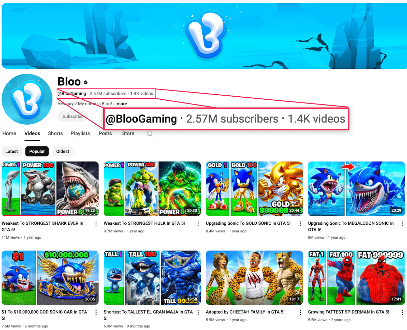Image resolution: width=407 pixels, height=330 pixels.
Task: Click the verified badge next to Bloo
Action: click(86, 82)
